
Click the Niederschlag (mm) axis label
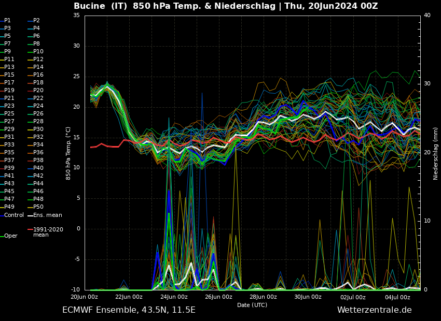point(435,154)
